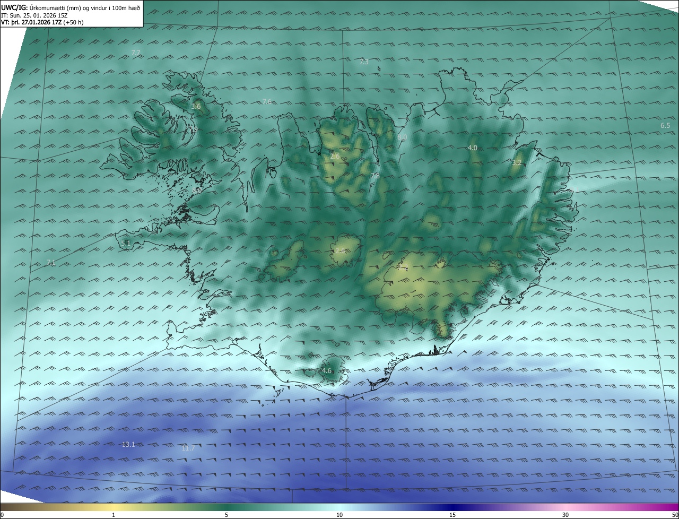The width and height of the screenshot is (679, 519).
Task: Click the 5 tick on the color scale
Action: 227,515
